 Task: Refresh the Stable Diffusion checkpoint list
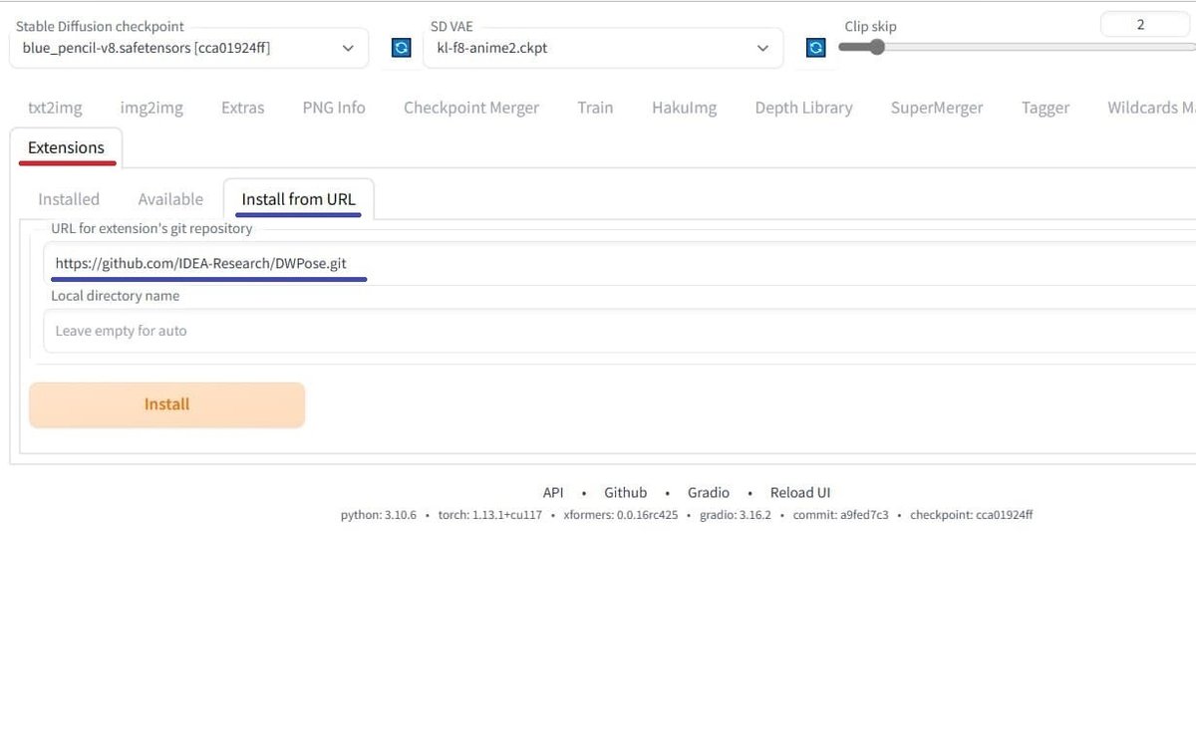pos(401,47)
